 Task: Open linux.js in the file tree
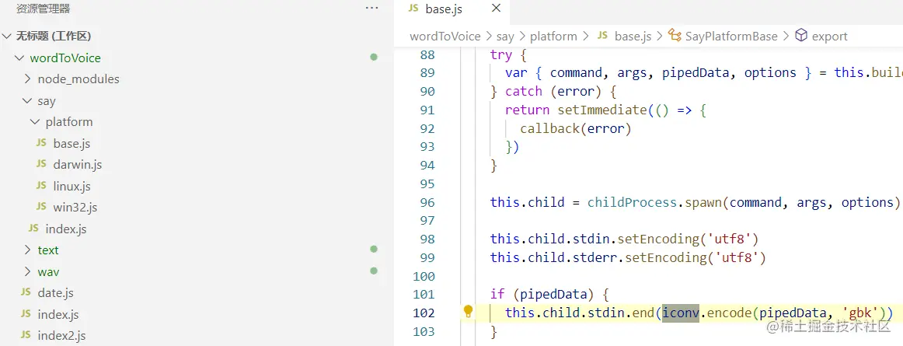pos(71,187)
